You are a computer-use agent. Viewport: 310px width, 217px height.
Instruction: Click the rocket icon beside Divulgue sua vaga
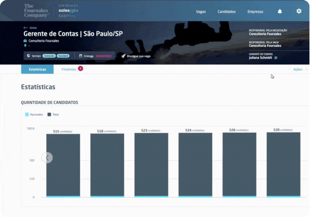(x=123, y=56)
